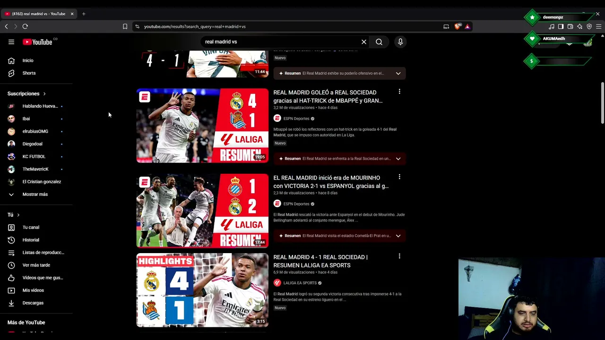This screenshot has height=340, width=605.
Task: Open the 'EL REAL MADRID inició era de MOURINHO' title
Action: (331, 182)
